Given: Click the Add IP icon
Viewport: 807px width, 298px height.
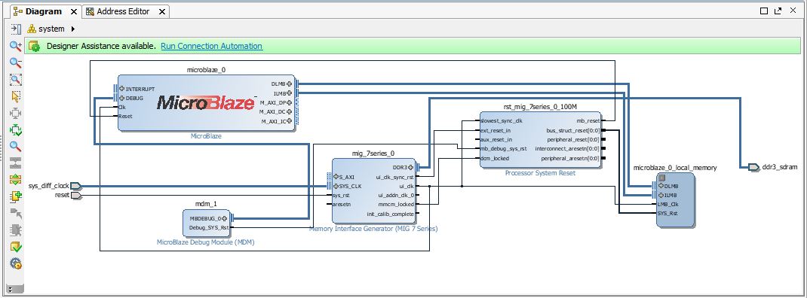Looking at the screenshot, I should [16, 196].
